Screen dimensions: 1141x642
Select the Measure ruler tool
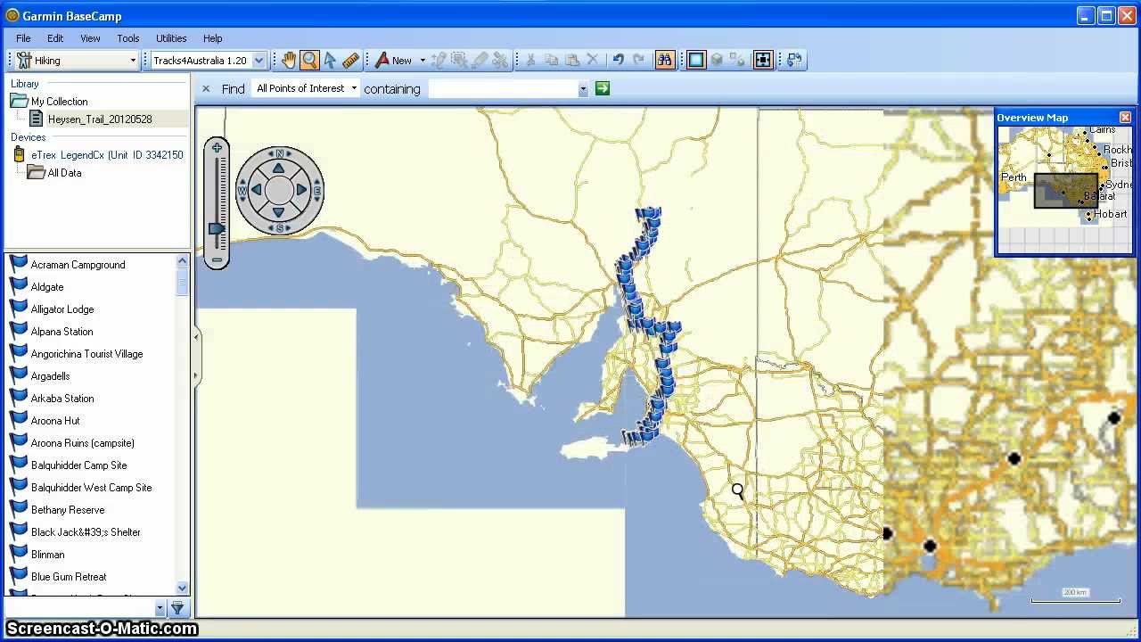(350, 61)
